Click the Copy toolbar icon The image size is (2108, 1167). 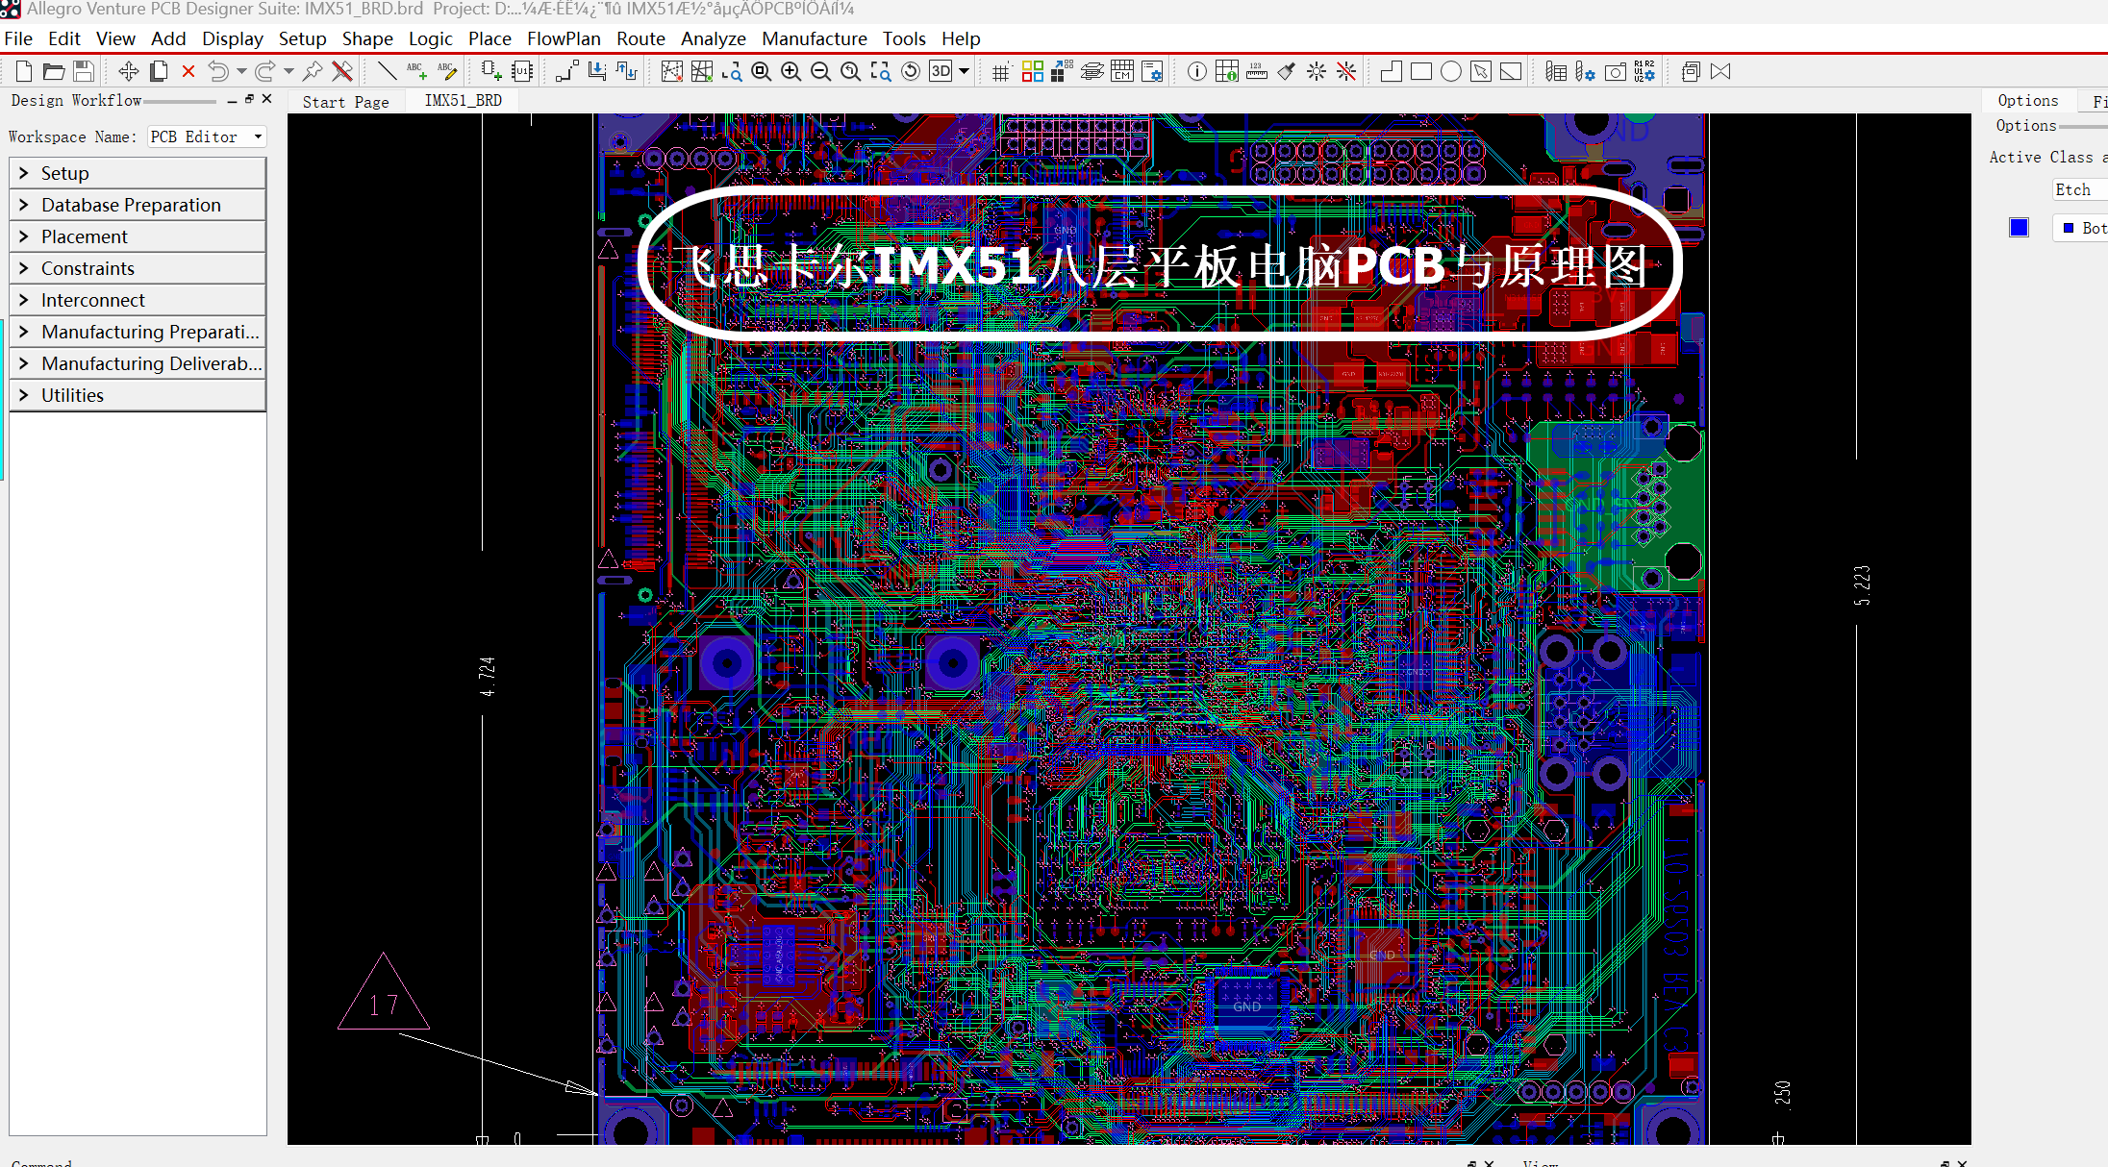[x=159, y=71]
